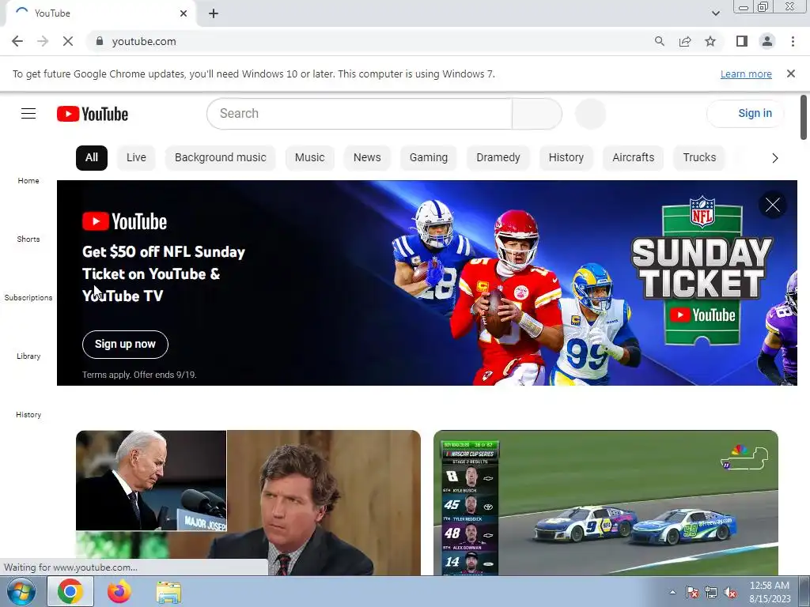Show hidden system tray icons
Screen dimensions: 810x607
click(672, 592)
